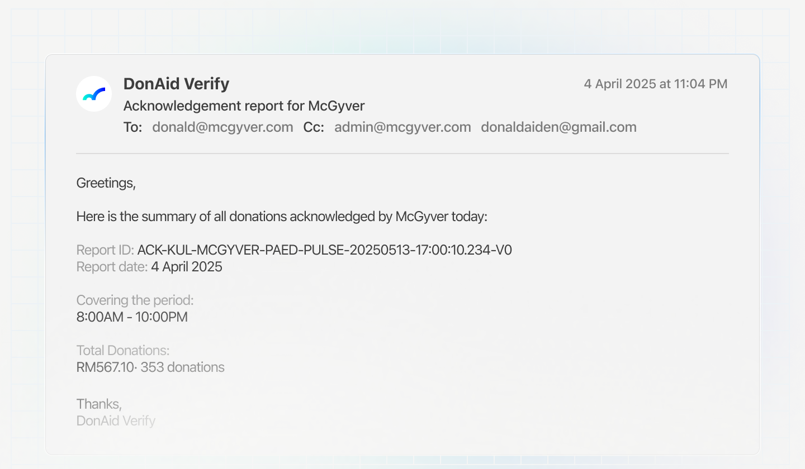This screenshot has height=469, width=805.
Task: Click the donald@mcgyver.com recipient address
Action: [x=222, y=127]
